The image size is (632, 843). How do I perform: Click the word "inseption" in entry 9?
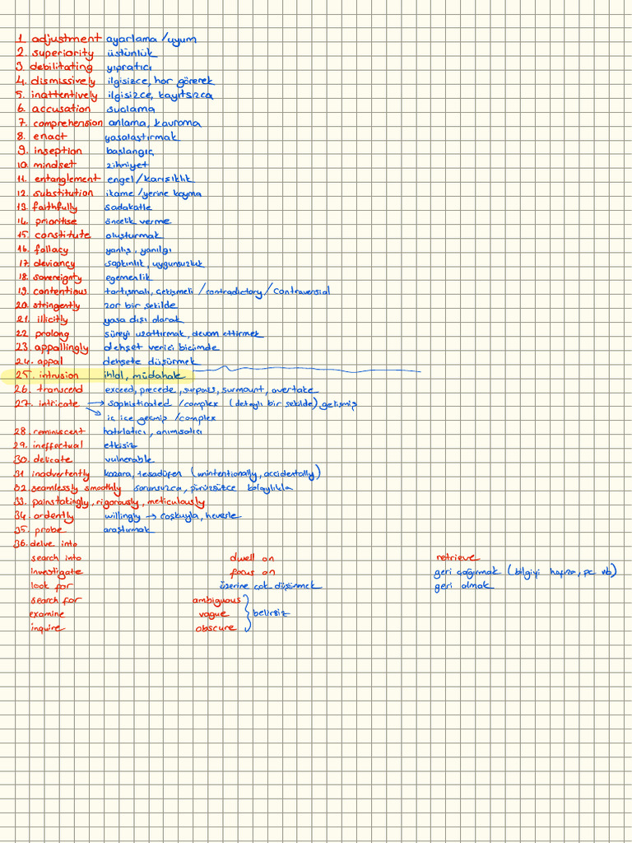click(x=58, y=151)
